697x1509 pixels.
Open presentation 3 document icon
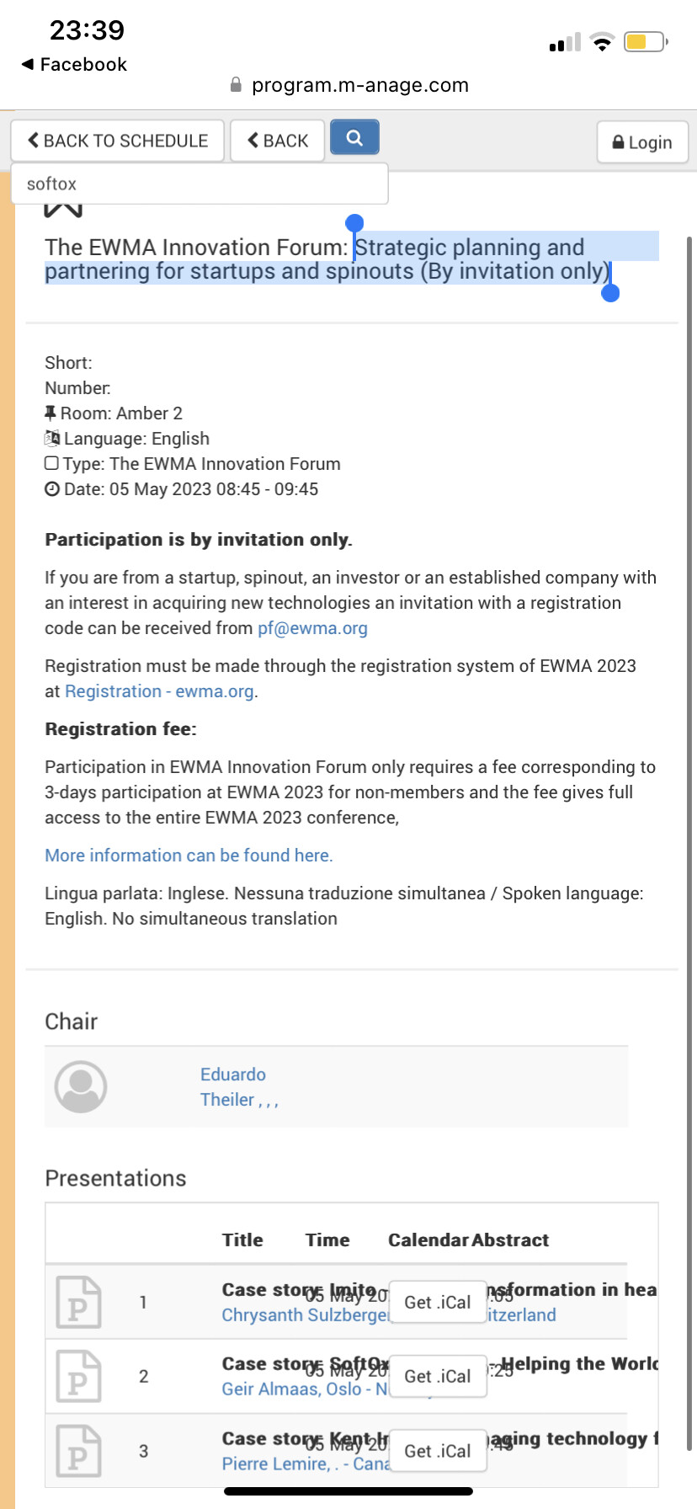tap(78, 1451)
